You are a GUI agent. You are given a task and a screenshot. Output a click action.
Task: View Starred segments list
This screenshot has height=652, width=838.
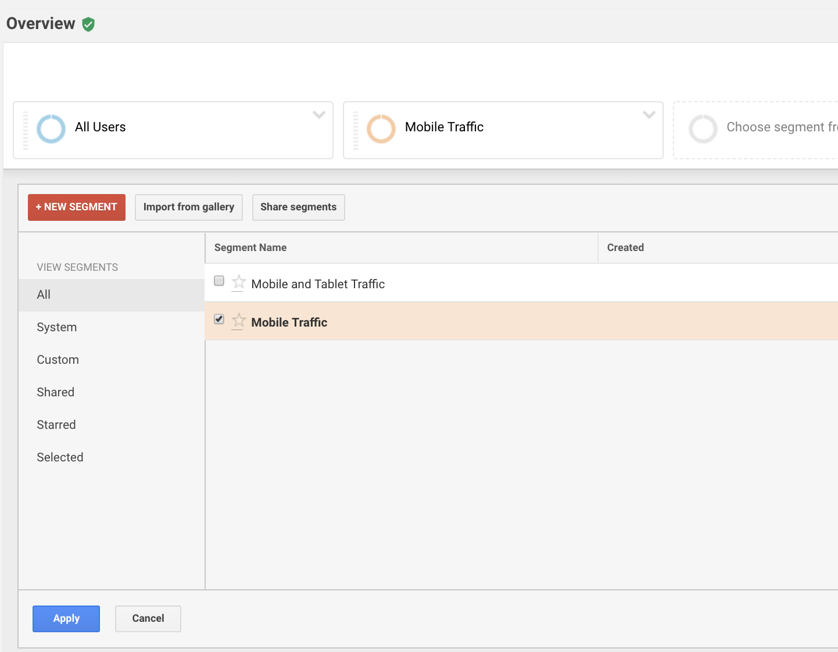[56, 425]
